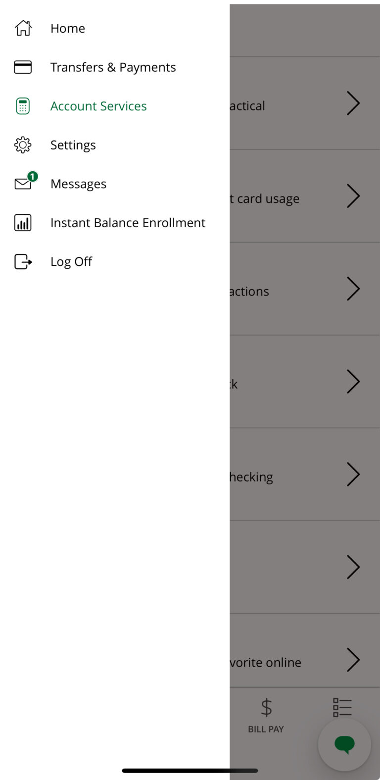Choose Instant Balance Enrollment menu entry
The height and width of the screenshot is (780, 380).
(128, 223)
